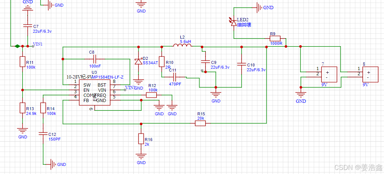Select the L2 inductor coil symbol
The image size is (384, 174).
point(182,46)
